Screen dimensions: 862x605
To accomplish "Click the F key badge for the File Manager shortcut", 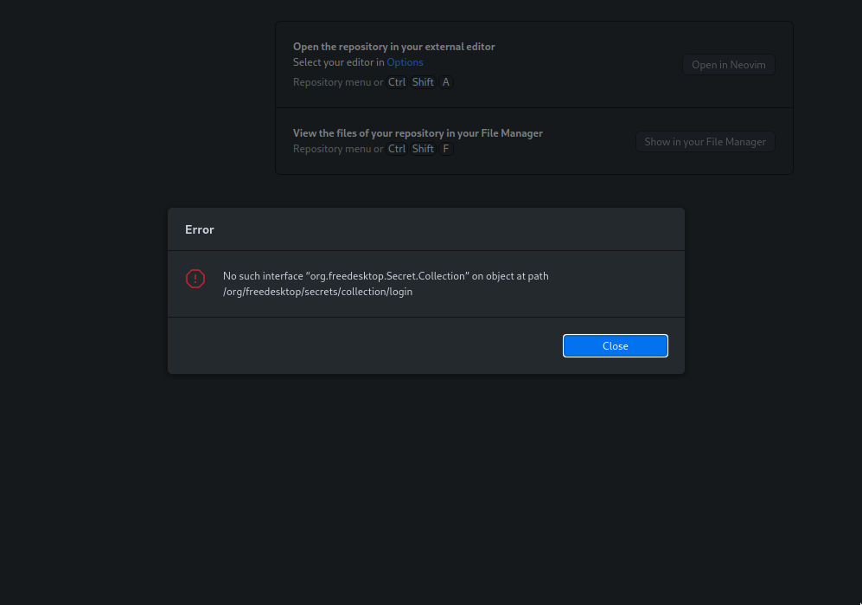I will click(x=446, y=148).
